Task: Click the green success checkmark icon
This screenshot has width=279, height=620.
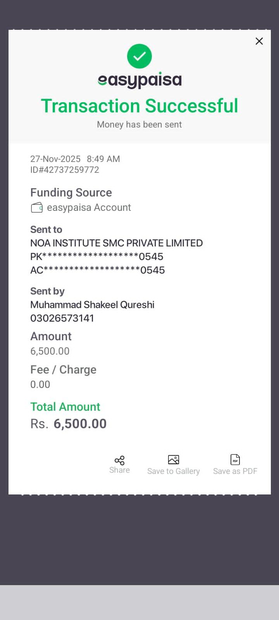Action: 139,56
